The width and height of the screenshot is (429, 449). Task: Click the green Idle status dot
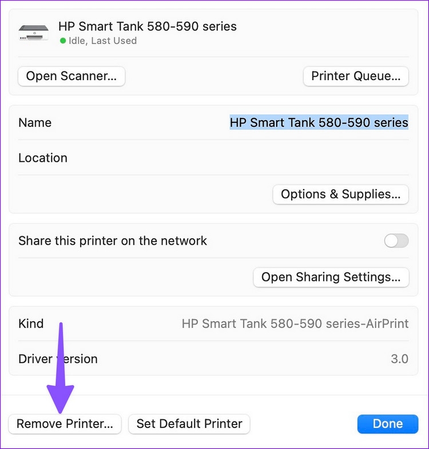(x=62, y=41)
